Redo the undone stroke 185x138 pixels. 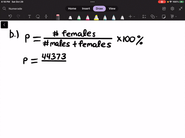tap(18, 16)
